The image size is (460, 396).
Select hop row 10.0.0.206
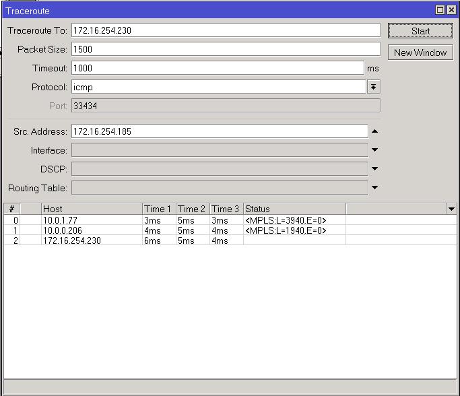(x=230, y=230)
